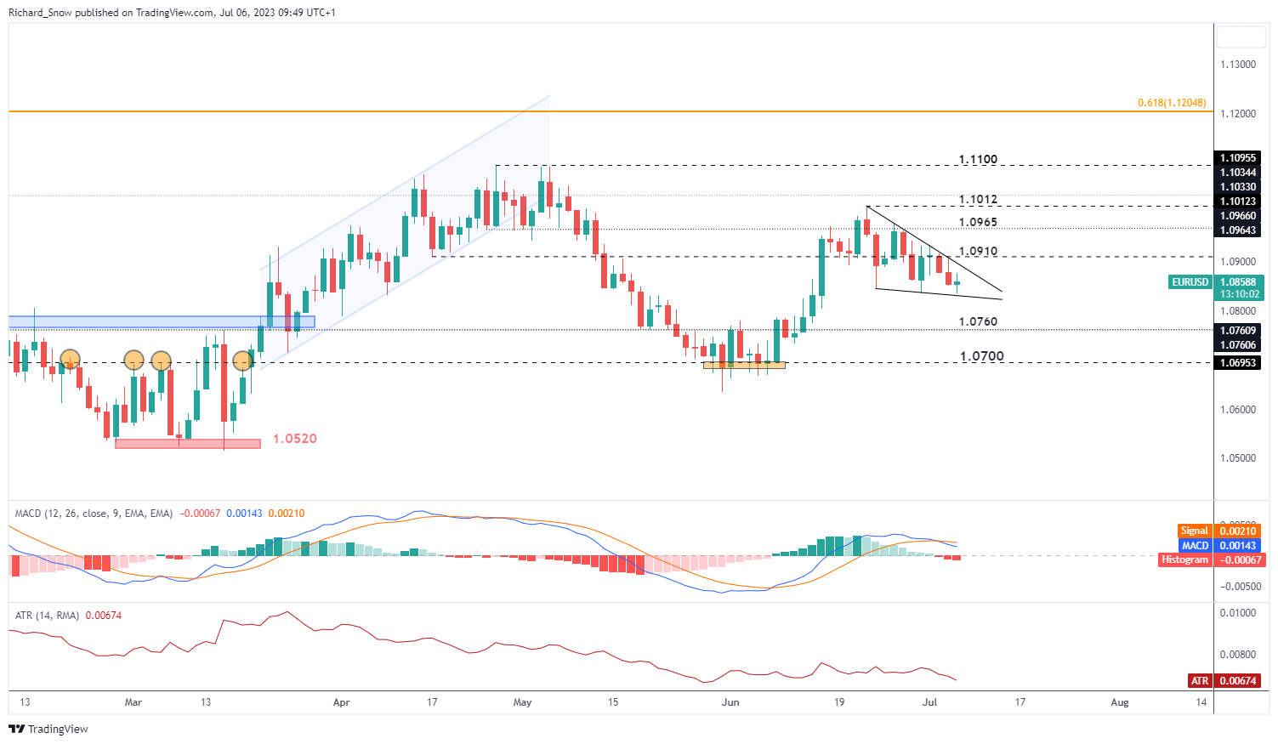Select the red ATR tag on axis
This screenshot has width=1278, height=744.
point(1200,680)
